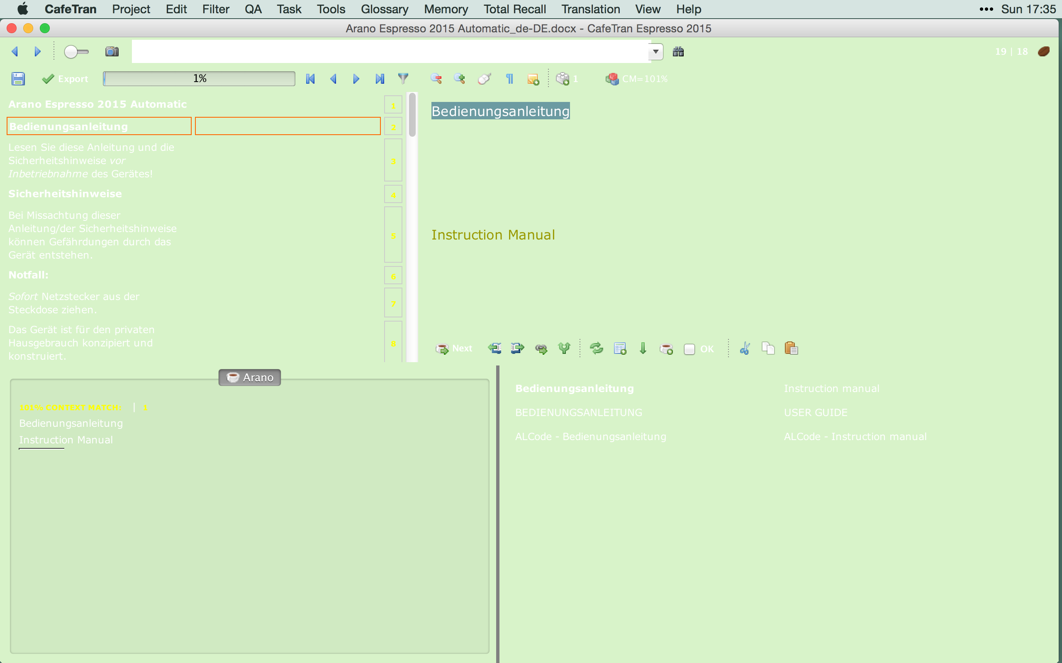Image resolution: width=1062 pixels, height=663 pixels.
Task: Click the camera screenshot icon
Action: pyautogui.click(x=112, y=52)
